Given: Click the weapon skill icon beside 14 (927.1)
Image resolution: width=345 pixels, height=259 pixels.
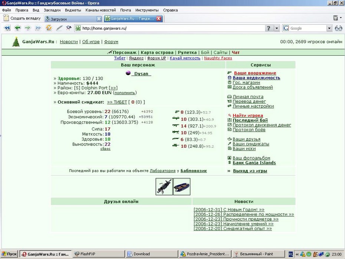Looking at the screenshot, I should [175, 126].
